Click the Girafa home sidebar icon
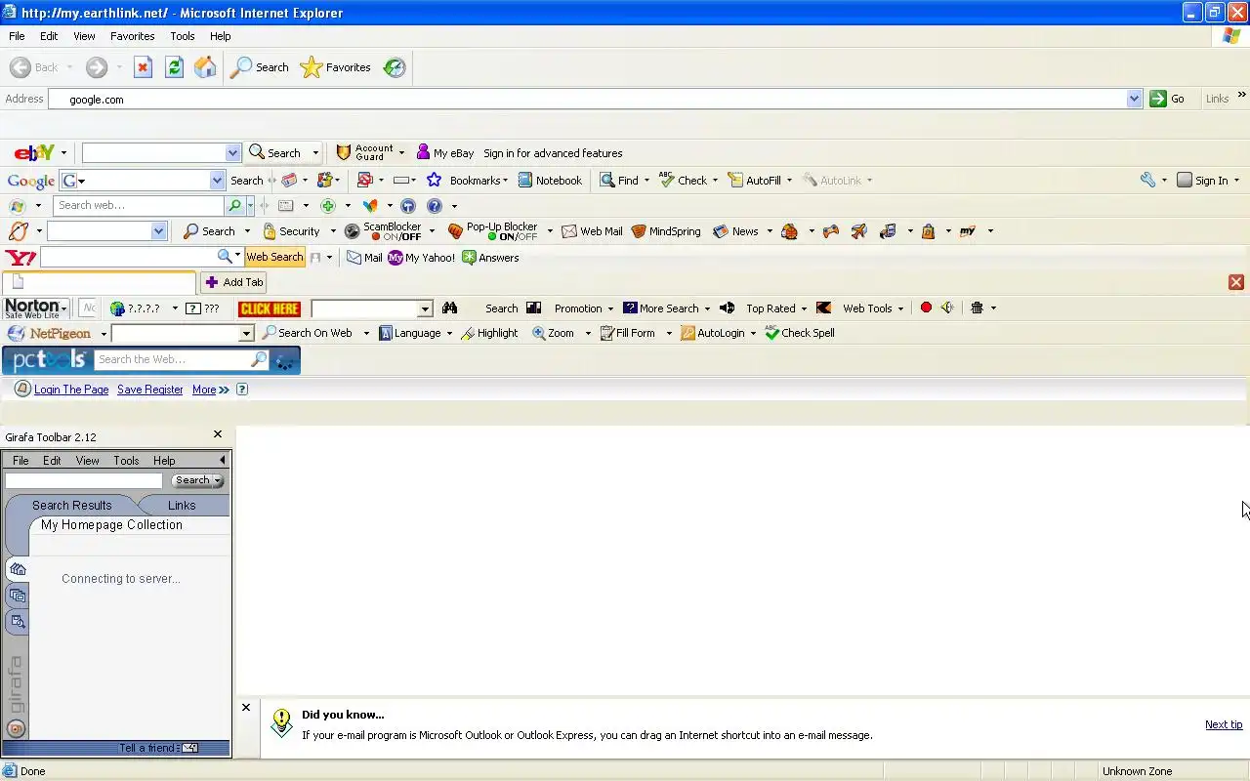1250x781 pixels. pos(18,570)
